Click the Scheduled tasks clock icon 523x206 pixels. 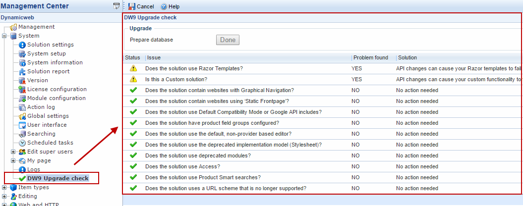22,143
